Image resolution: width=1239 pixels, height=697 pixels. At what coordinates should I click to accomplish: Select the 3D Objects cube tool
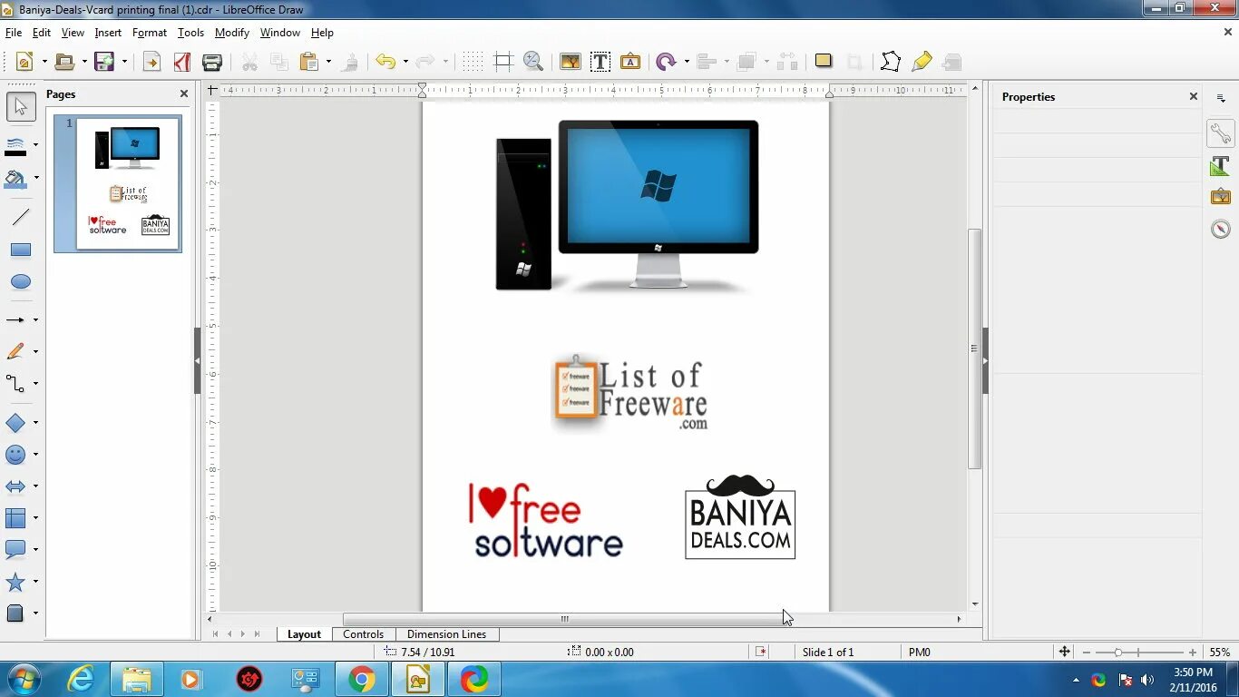click(15, 614)
